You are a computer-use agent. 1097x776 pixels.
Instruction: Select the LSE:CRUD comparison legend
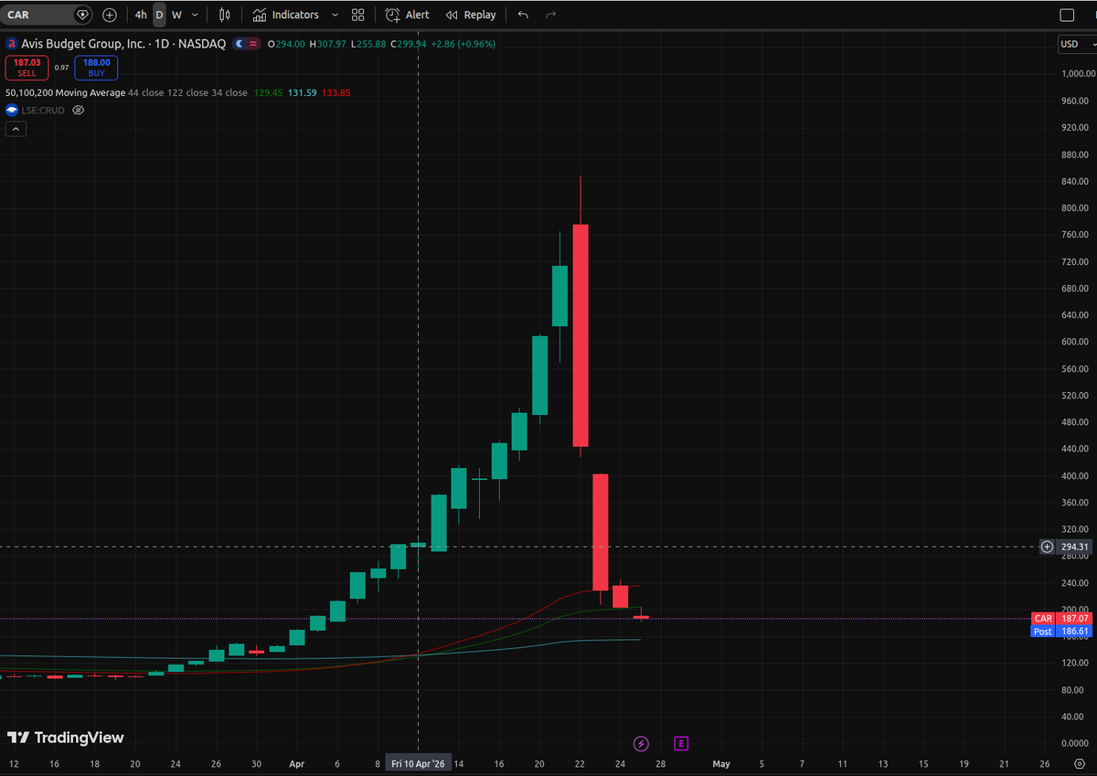(x=44, y=110)
